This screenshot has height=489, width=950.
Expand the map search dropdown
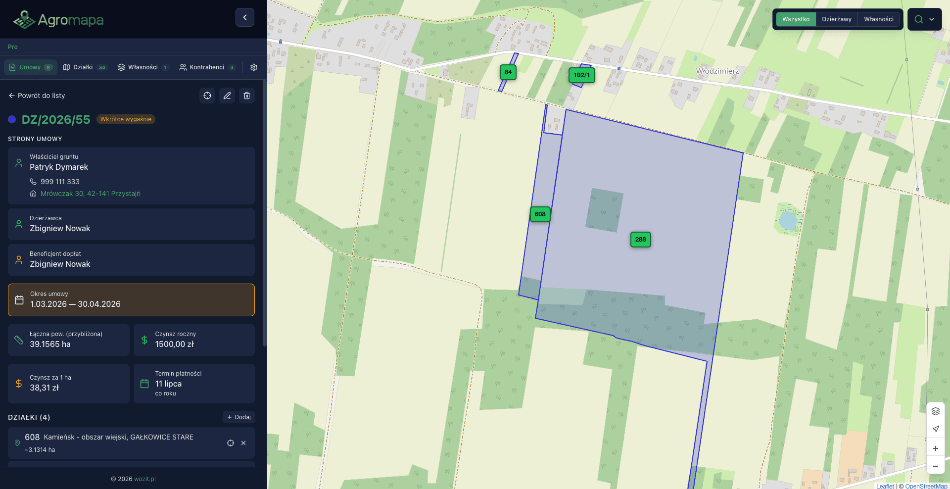pos(924,19)
